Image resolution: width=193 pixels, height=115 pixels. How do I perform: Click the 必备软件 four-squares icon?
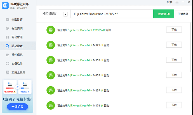point(7,63)
